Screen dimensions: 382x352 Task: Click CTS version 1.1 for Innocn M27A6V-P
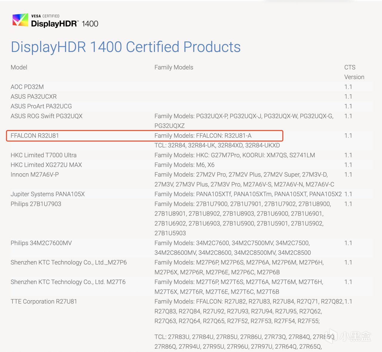(348, 175)
